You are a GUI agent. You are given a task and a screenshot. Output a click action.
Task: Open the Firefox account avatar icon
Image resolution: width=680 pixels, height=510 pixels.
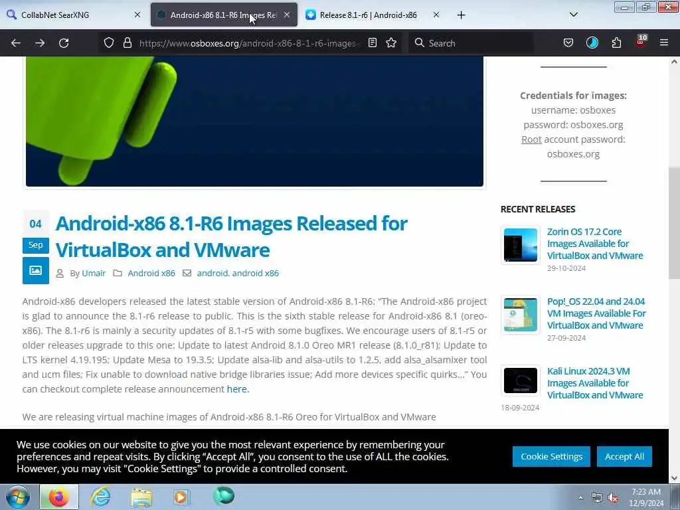click(x=592, y=43)
